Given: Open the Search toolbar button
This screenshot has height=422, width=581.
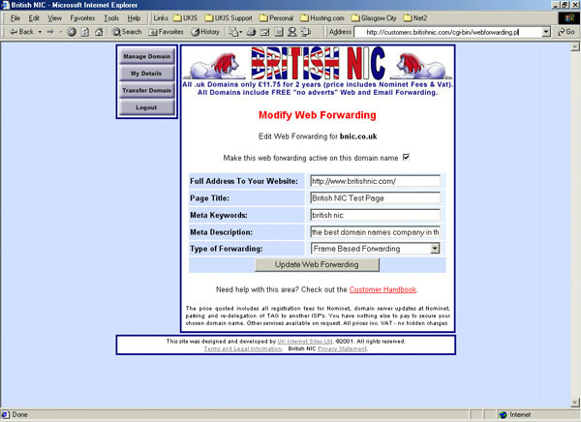Looking at the screenshot, I should [127, 32].
